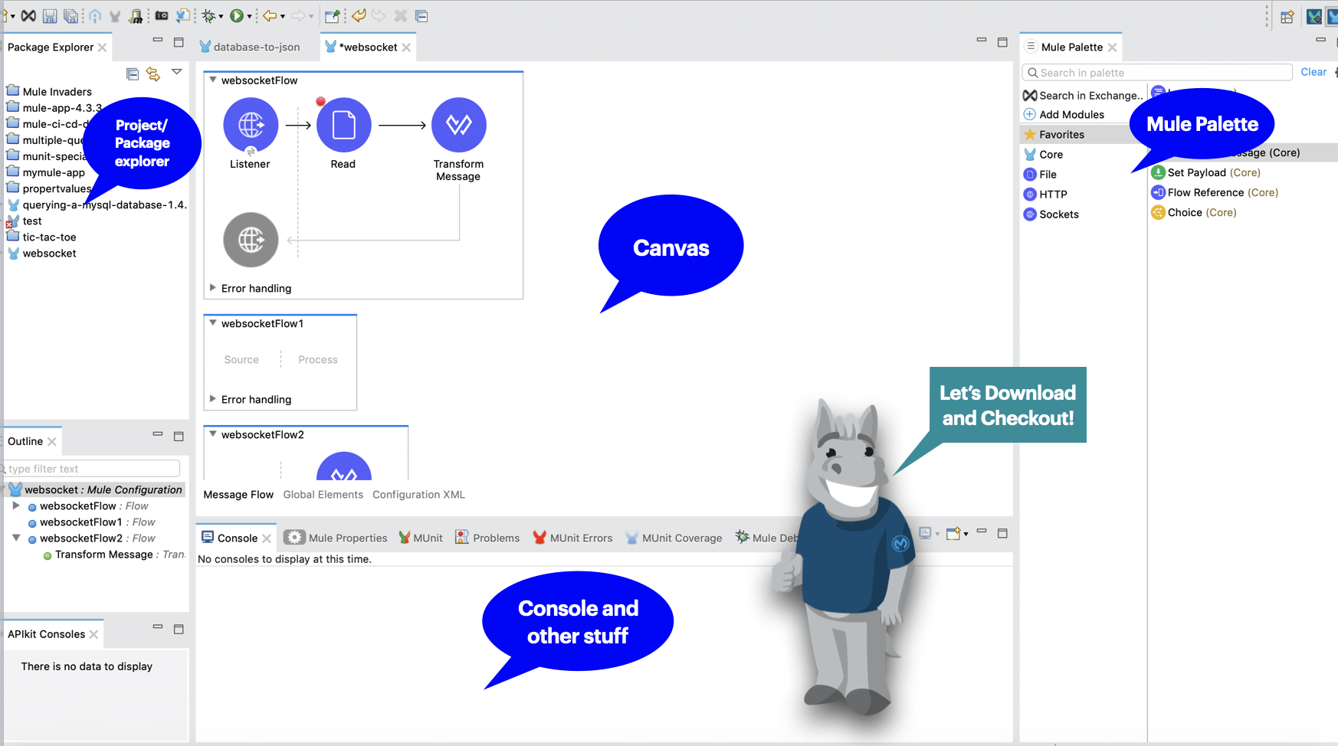Click the Read component in websocketFlow

click(343, 124)
